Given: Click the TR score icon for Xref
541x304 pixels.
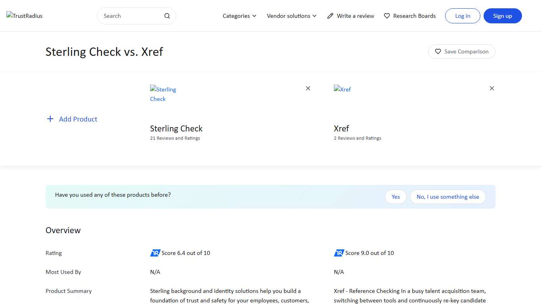Looking at the screenshot, I should point(339,253).
